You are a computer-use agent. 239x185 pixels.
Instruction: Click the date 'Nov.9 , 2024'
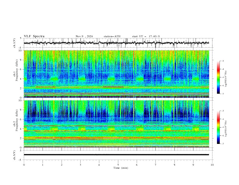point(84,36)
